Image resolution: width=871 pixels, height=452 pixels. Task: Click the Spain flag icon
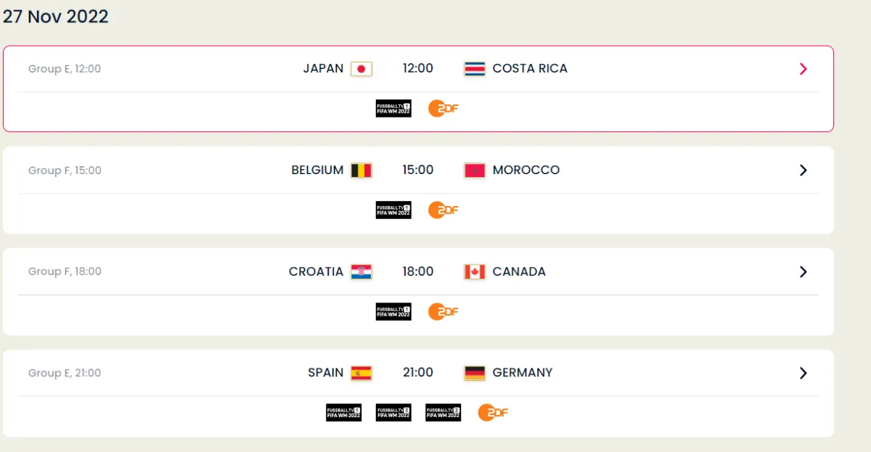coord(361,373)
